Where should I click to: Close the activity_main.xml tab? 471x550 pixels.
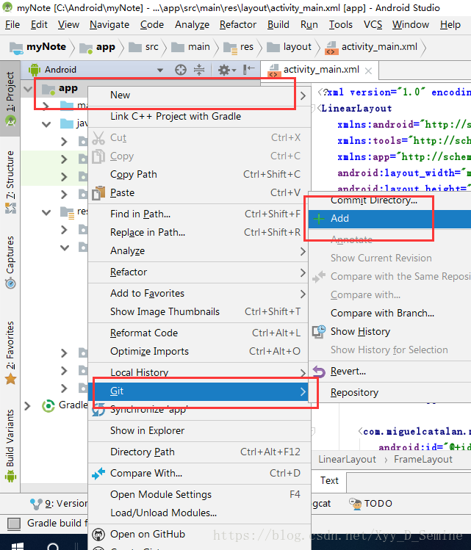(368, 70)
